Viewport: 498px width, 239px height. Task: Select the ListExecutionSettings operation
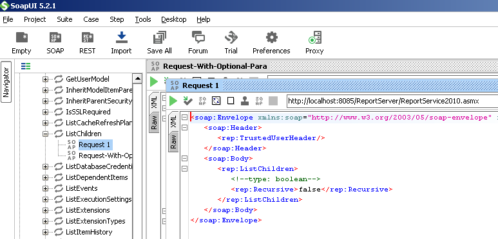point(99,199)
